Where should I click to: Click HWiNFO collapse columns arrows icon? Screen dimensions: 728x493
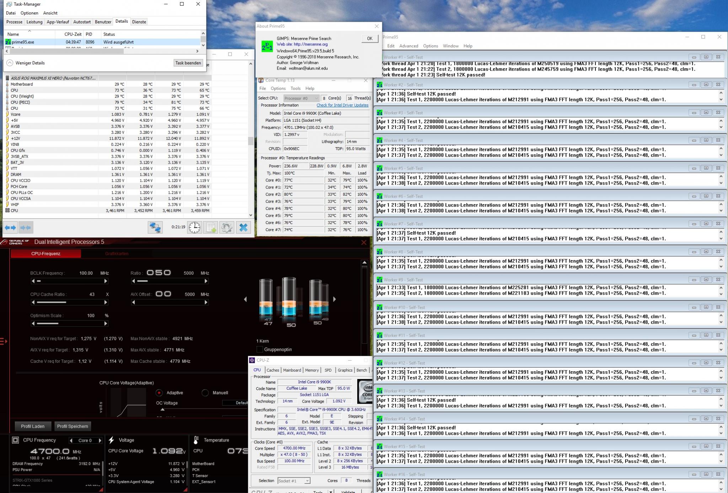tap(25, 228)
